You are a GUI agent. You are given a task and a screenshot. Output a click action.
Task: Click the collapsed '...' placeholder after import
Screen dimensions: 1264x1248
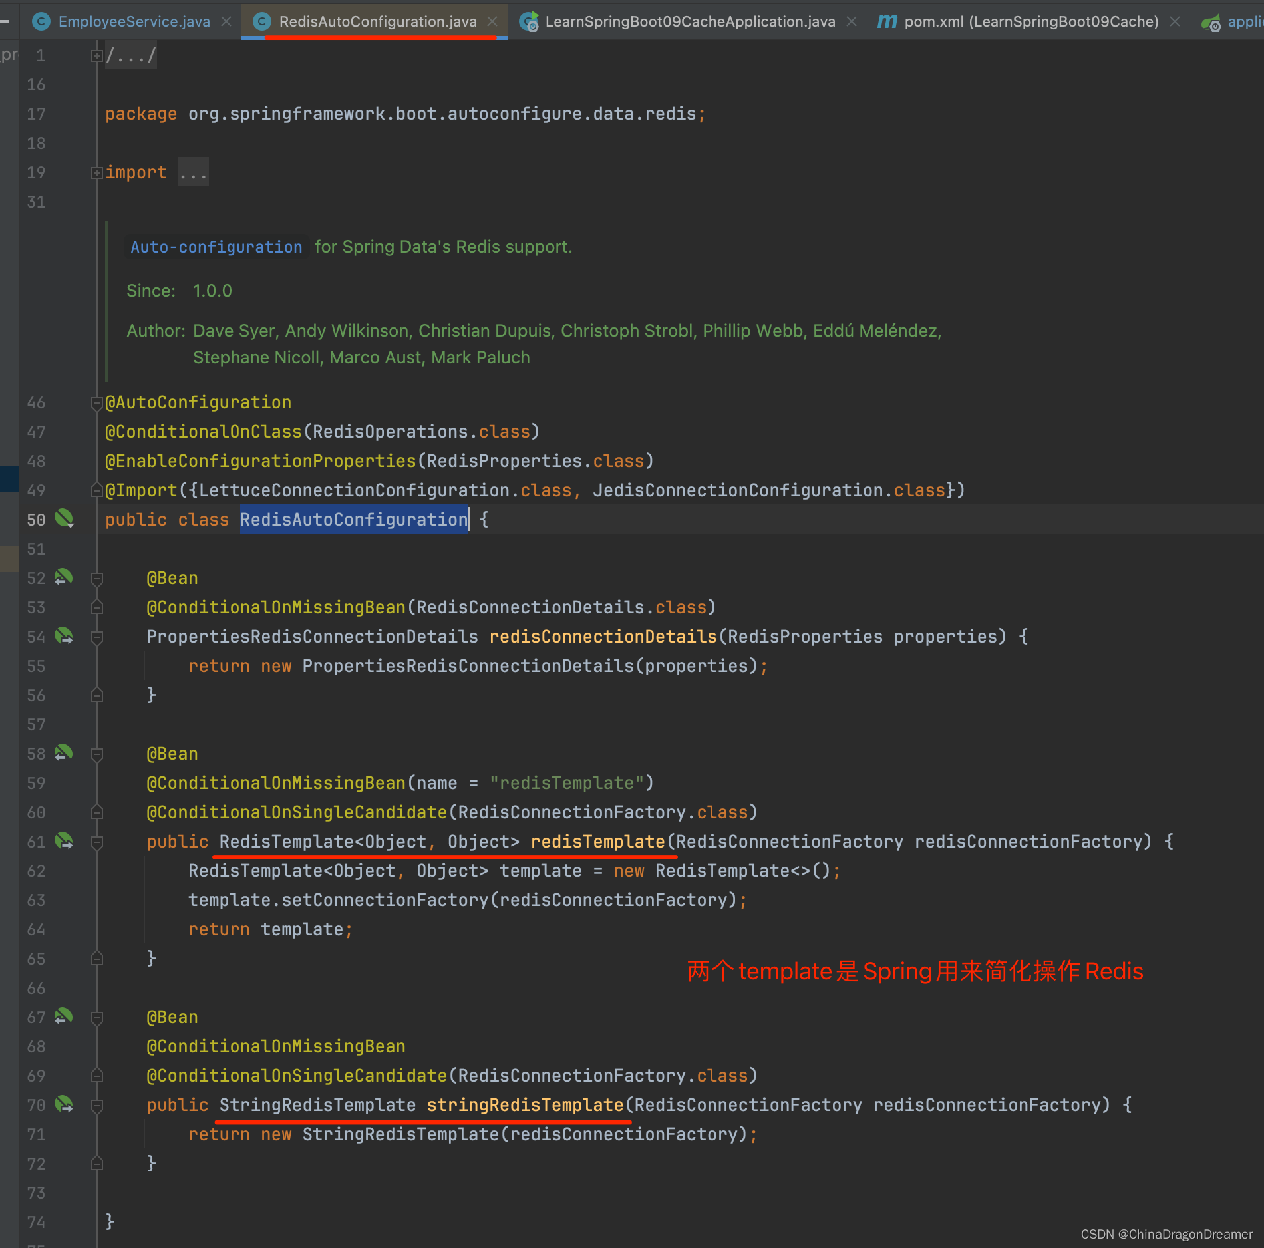(193, 173)
